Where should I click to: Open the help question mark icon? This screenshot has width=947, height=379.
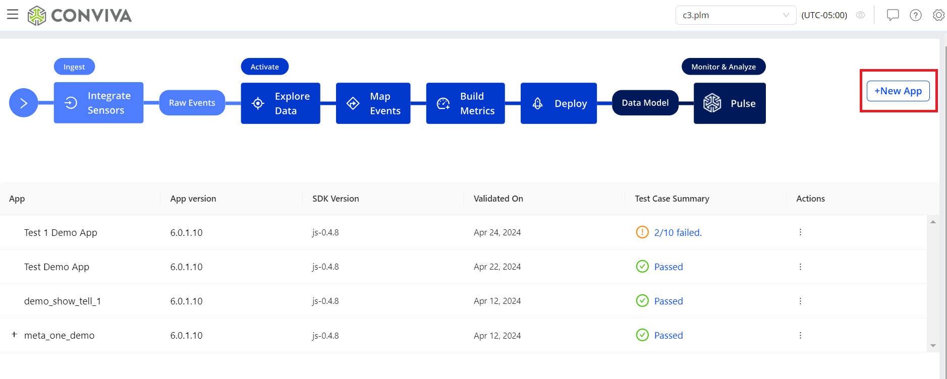click(x=916, y=15)
